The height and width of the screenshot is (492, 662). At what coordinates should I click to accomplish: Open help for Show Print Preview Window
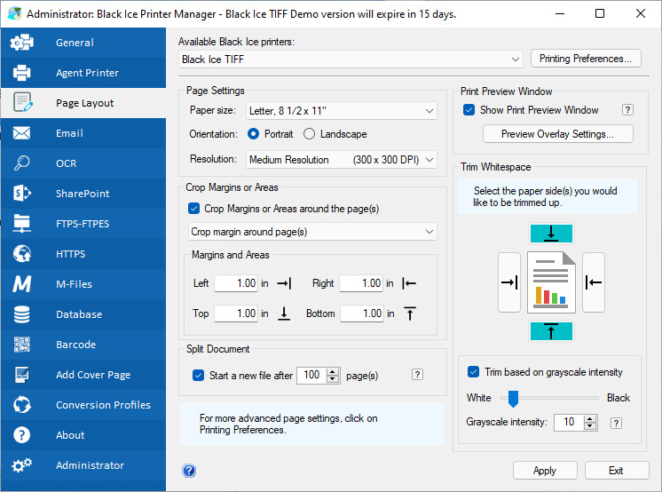click(627, 110)
